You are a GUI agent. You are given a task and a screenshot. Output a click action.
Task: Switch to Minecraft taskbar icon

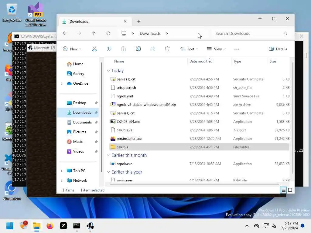(x=90, y=226)
